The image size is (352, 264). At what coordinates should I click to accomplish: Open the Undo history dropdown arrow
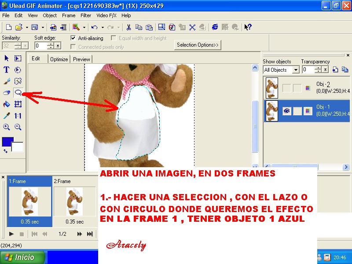(103, 27)
